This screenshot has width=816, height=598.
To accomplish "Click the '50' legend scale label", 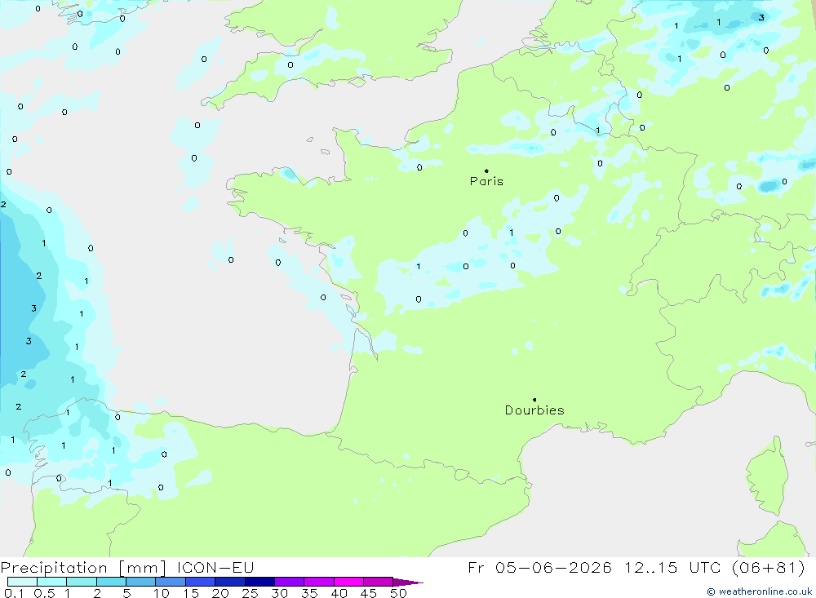I will coord(398,593).
